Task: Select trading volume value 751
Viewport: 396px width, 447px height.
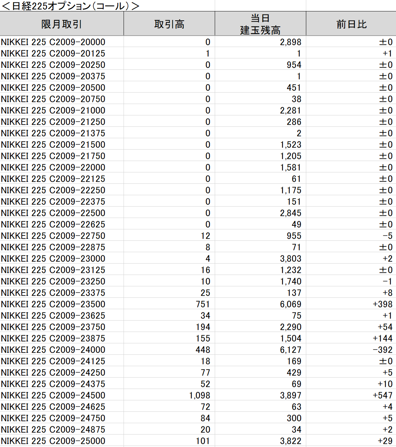Action: [203, 304]
